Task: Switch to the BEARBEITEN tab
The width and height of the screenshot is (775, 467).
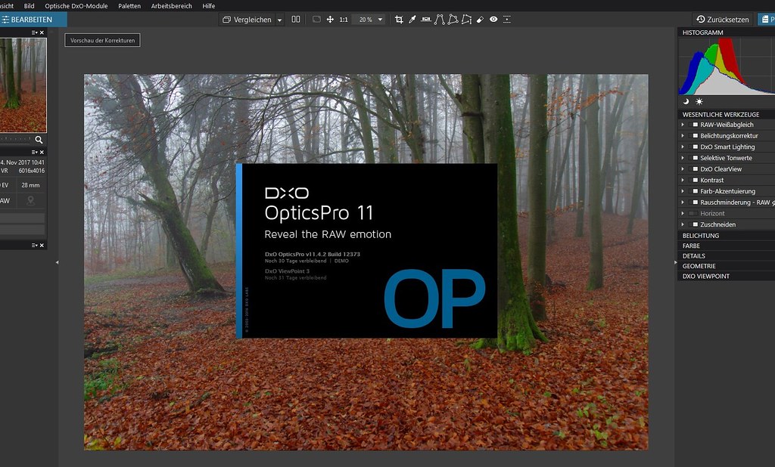Action: tap(33, 20)
